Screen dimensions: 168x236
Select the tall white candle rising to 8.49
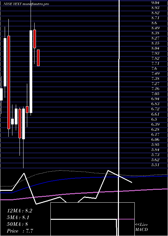(x=31, y=71)
